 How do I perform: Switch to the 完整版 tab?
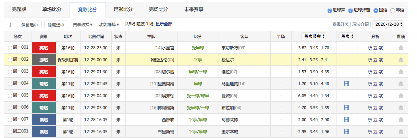[x=19, y=10]
